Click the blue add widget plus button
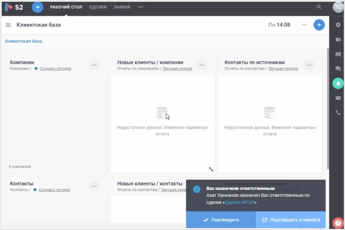 pos(319,25)
